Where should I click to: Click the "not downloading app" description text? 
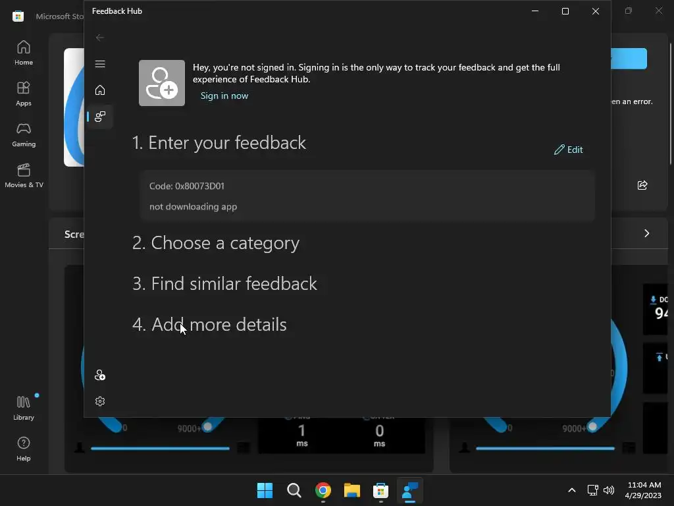(193, 206)
